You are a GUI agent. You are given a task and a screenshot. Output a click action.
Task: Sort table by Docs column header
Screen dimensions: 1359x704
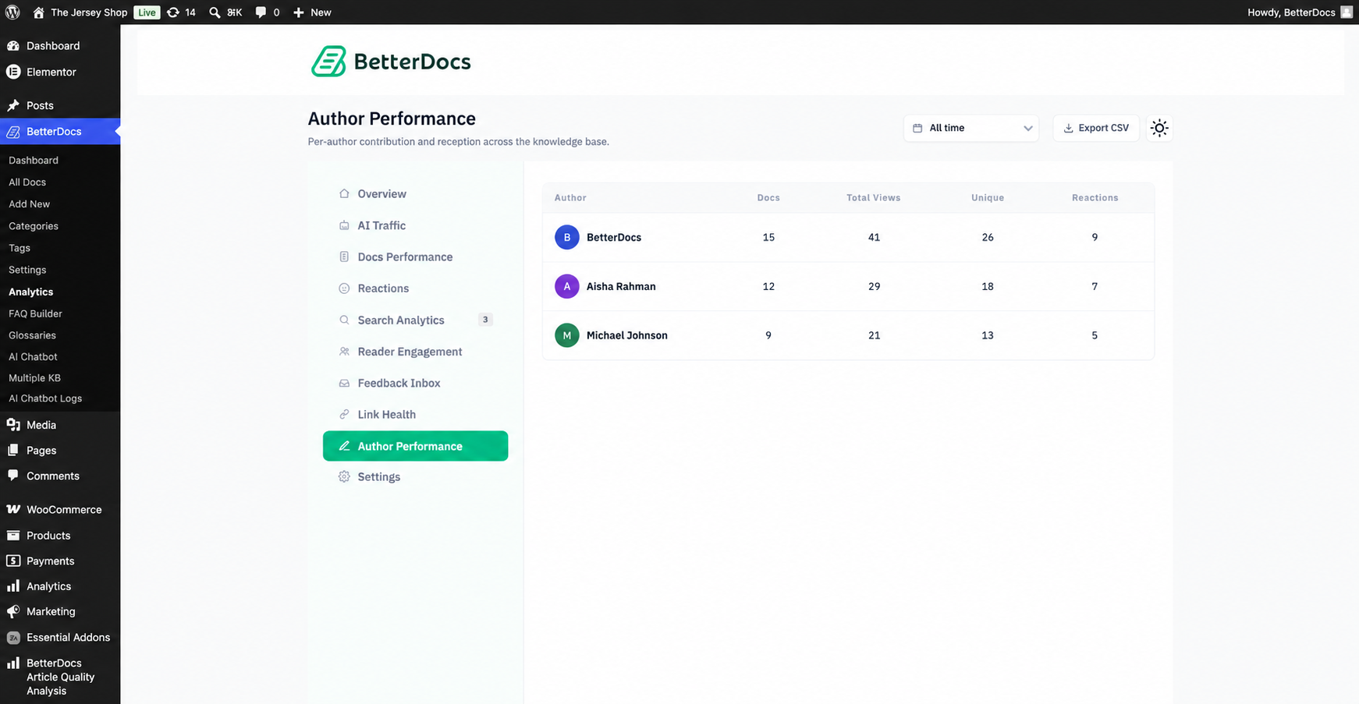click(768, 198)
